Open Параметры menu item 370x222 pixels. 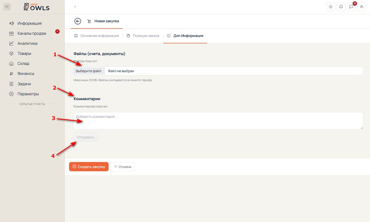[28, 94]
